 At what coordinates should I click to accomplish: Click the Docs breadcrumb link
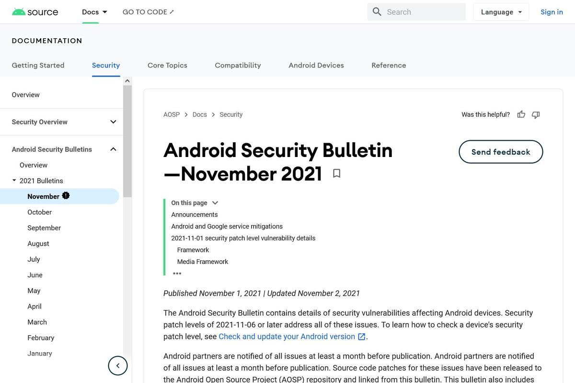coord(200,114)
